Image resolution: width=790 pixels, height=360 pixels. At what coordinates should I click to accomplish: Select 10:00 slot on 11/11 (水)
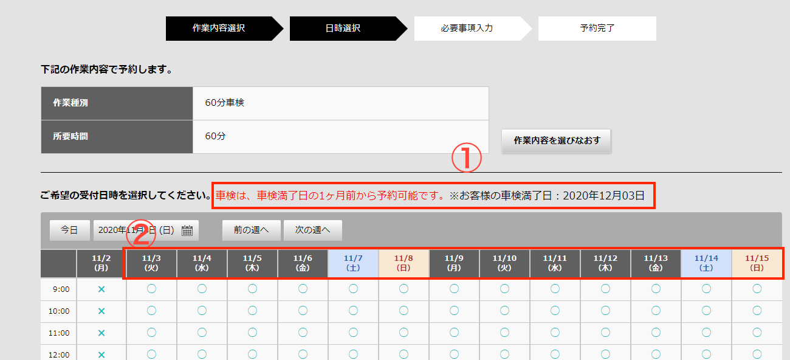(555, 311)
